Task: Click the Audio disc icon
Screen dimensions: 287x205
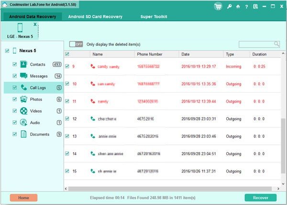Action: click(x=23, y=122)
